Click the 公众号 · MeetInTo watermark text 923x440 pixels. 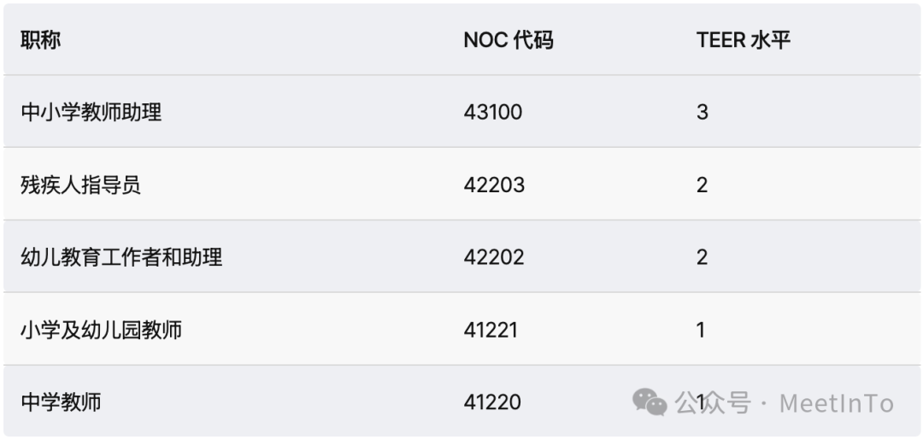[784, 403]
